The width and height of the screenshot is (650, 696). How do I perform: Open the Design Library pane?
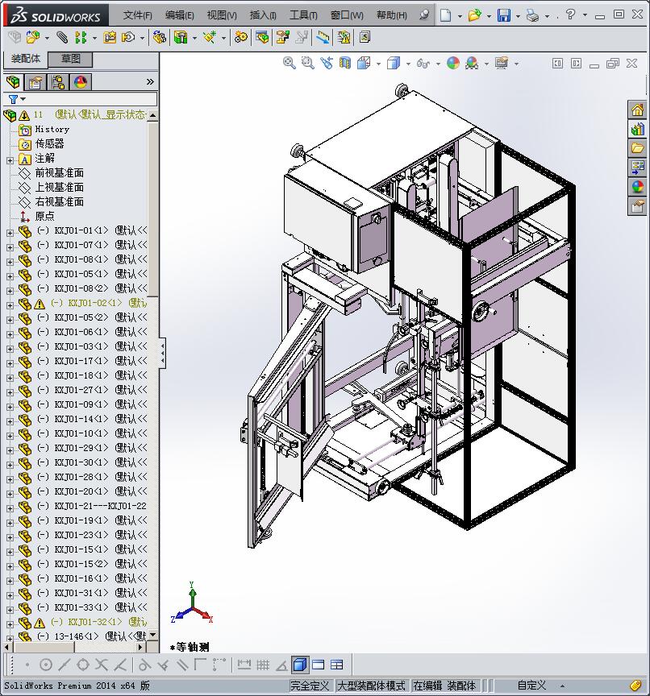pos(637,129)
